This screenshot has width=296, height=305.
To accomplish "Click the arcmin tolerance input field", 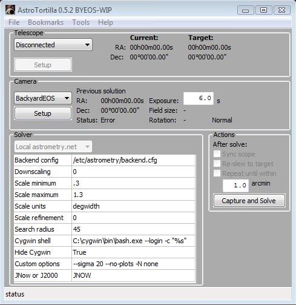I will pyautogui.click(x=235, y=186).
